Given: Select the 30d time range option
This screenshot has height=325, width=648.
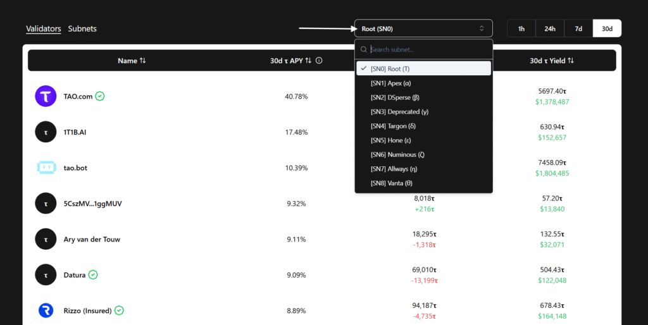Looking at the screenshot, I should click(x=607, y=28).
